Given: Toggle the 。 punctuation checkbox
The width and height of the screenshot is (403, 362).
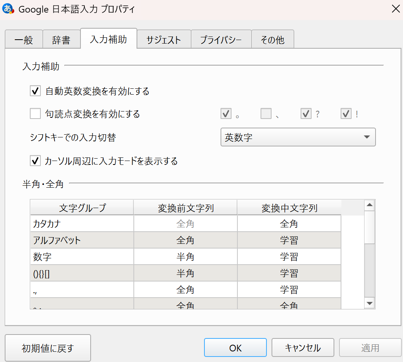Looking at the screenshot, I should coord(226,113).
